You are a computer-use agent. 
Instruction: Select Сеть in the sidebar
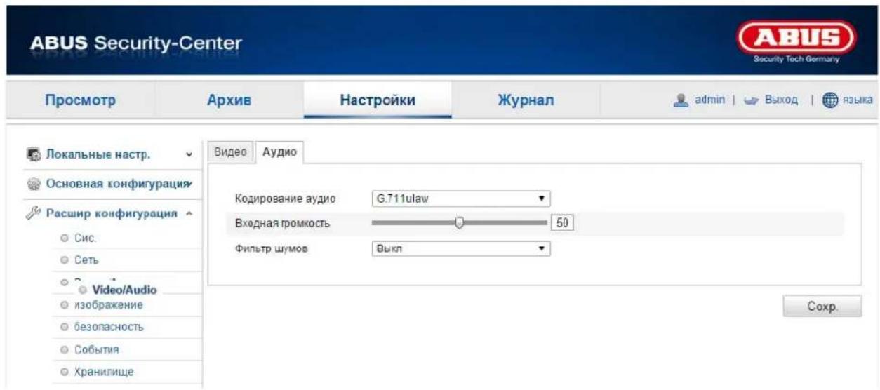pos(88,261)
